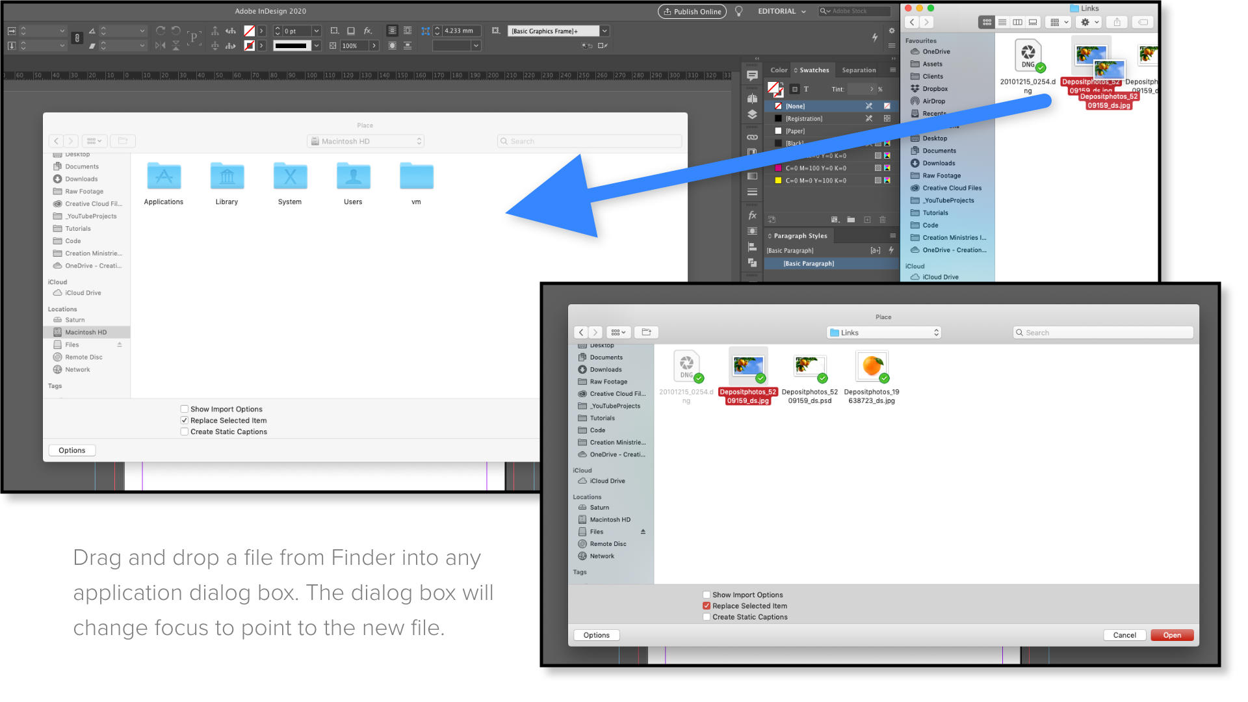Viewport: 1248px width, 702px height.
Task: Click the Quick Apply lightning bolt icon
Action: tap(874, 38)
